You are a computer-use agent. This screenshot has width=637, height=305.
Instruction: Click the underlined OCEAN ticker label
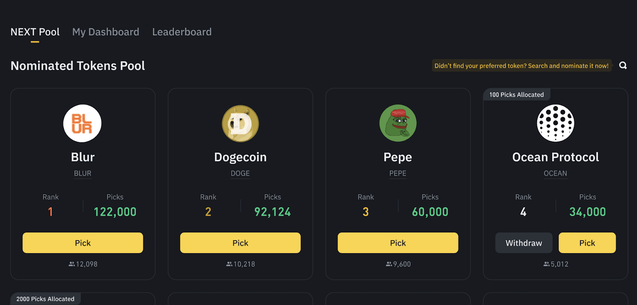555,173
